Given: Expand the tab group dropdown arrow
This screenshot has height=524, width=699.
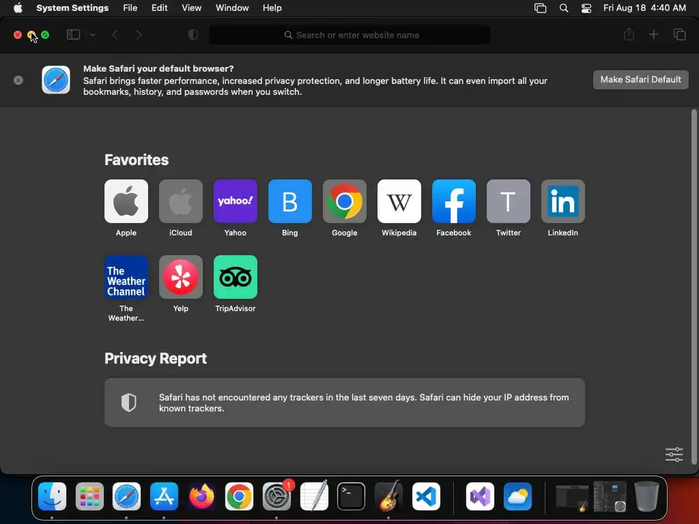Looking at the screenshot, I should coord(93,35).
